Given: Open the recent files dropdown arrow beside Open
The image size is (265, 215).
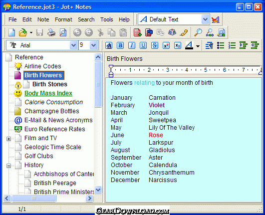Looking at the screenshot, I should (x=31, y=32).
